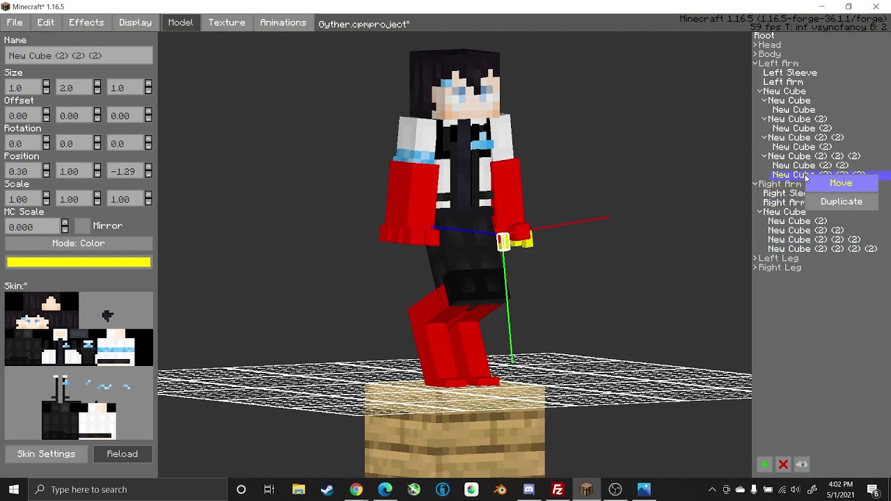
Task: Open the Display menu
Action: [135, 23]
